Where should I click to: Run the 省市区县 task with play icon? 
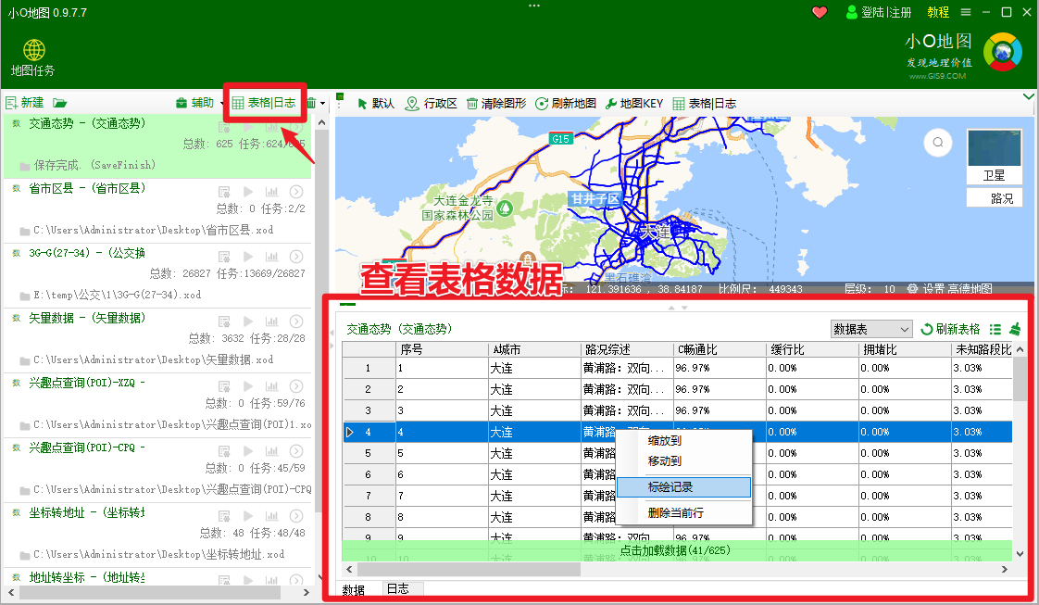tap(248, 192)
